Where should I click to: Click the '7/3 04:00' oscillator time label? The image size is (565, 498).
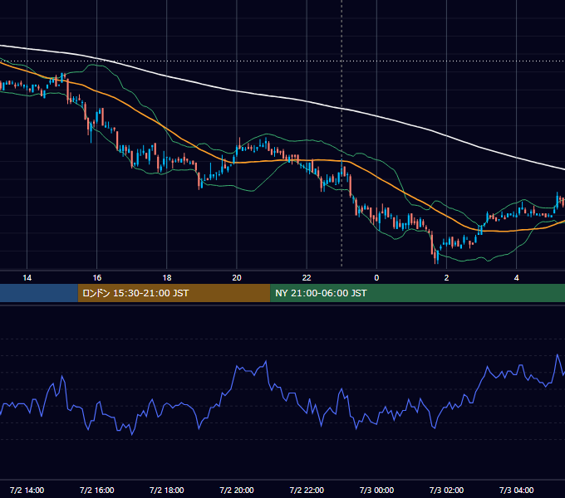pyautogui.click(x=516, y=490)
